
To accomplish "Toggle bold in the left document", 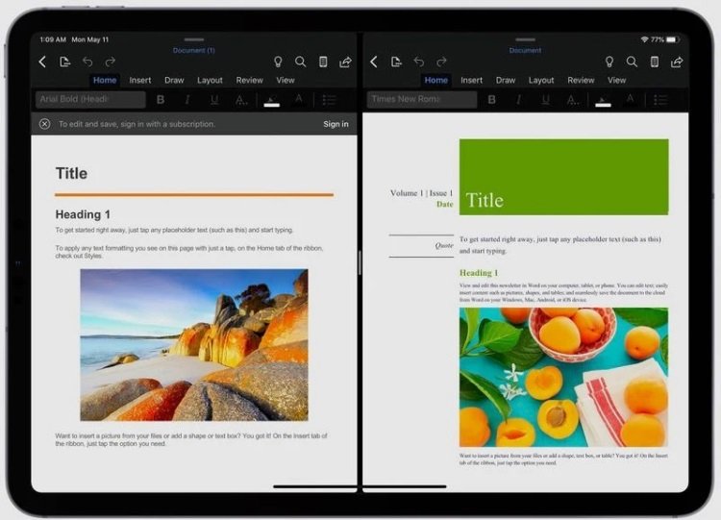I will coord(161,99).
